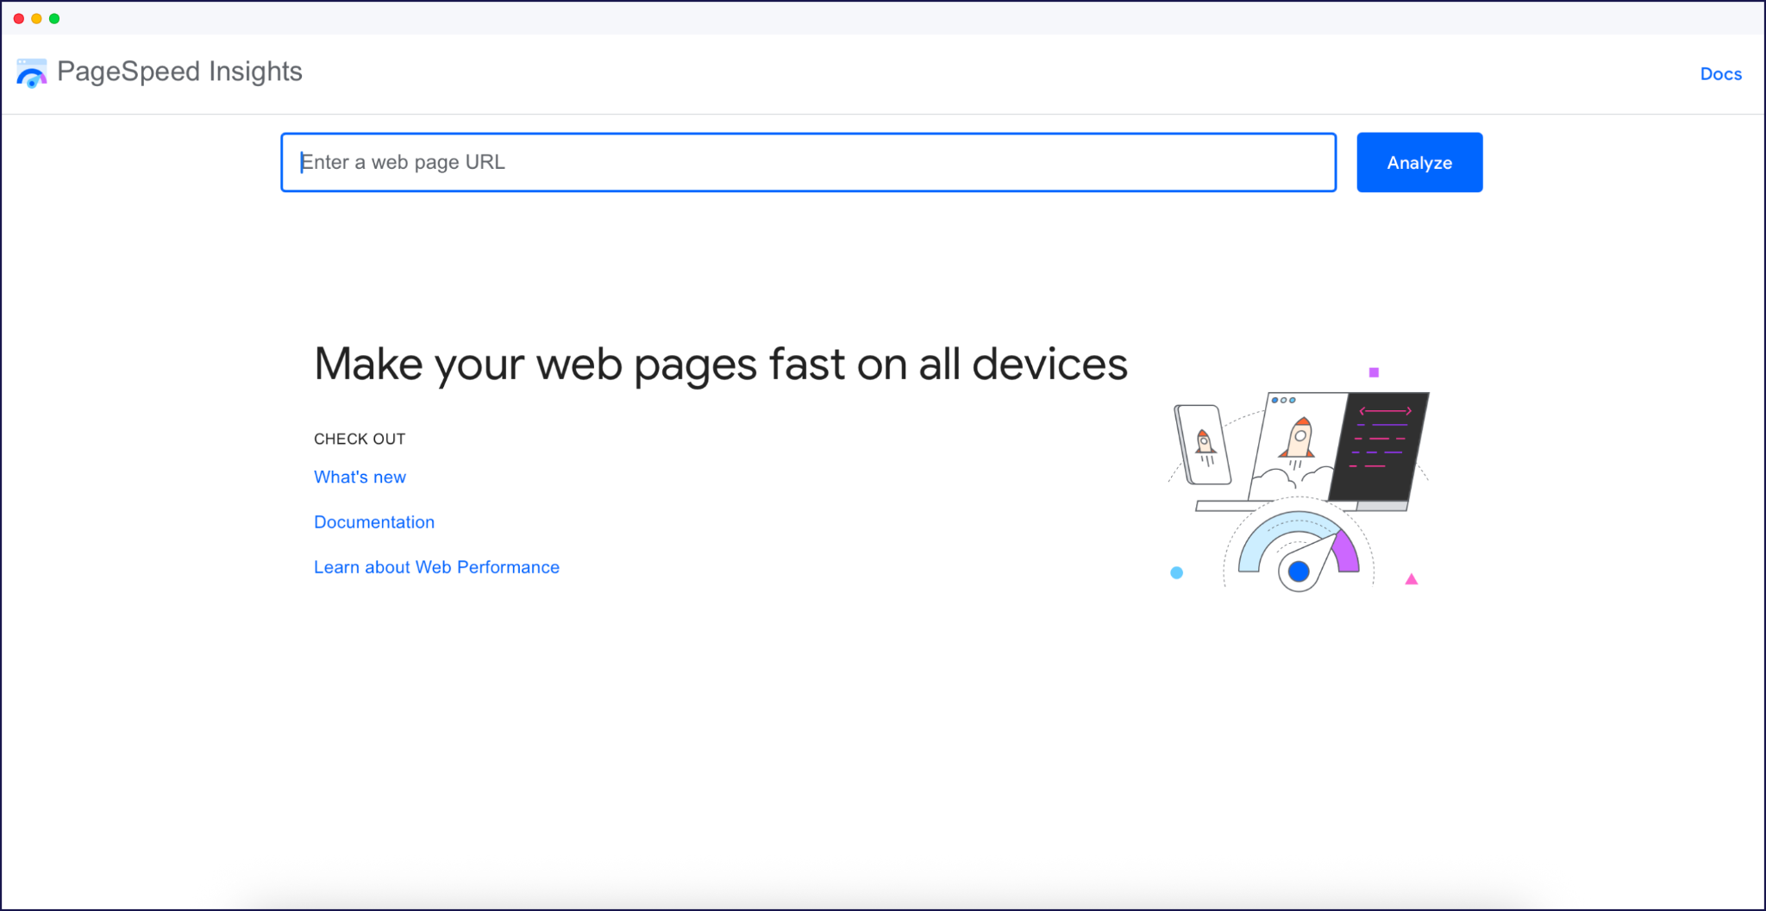Close the window with red button
The width and height of the screenshot is (1766, 911).
[18, 18]
